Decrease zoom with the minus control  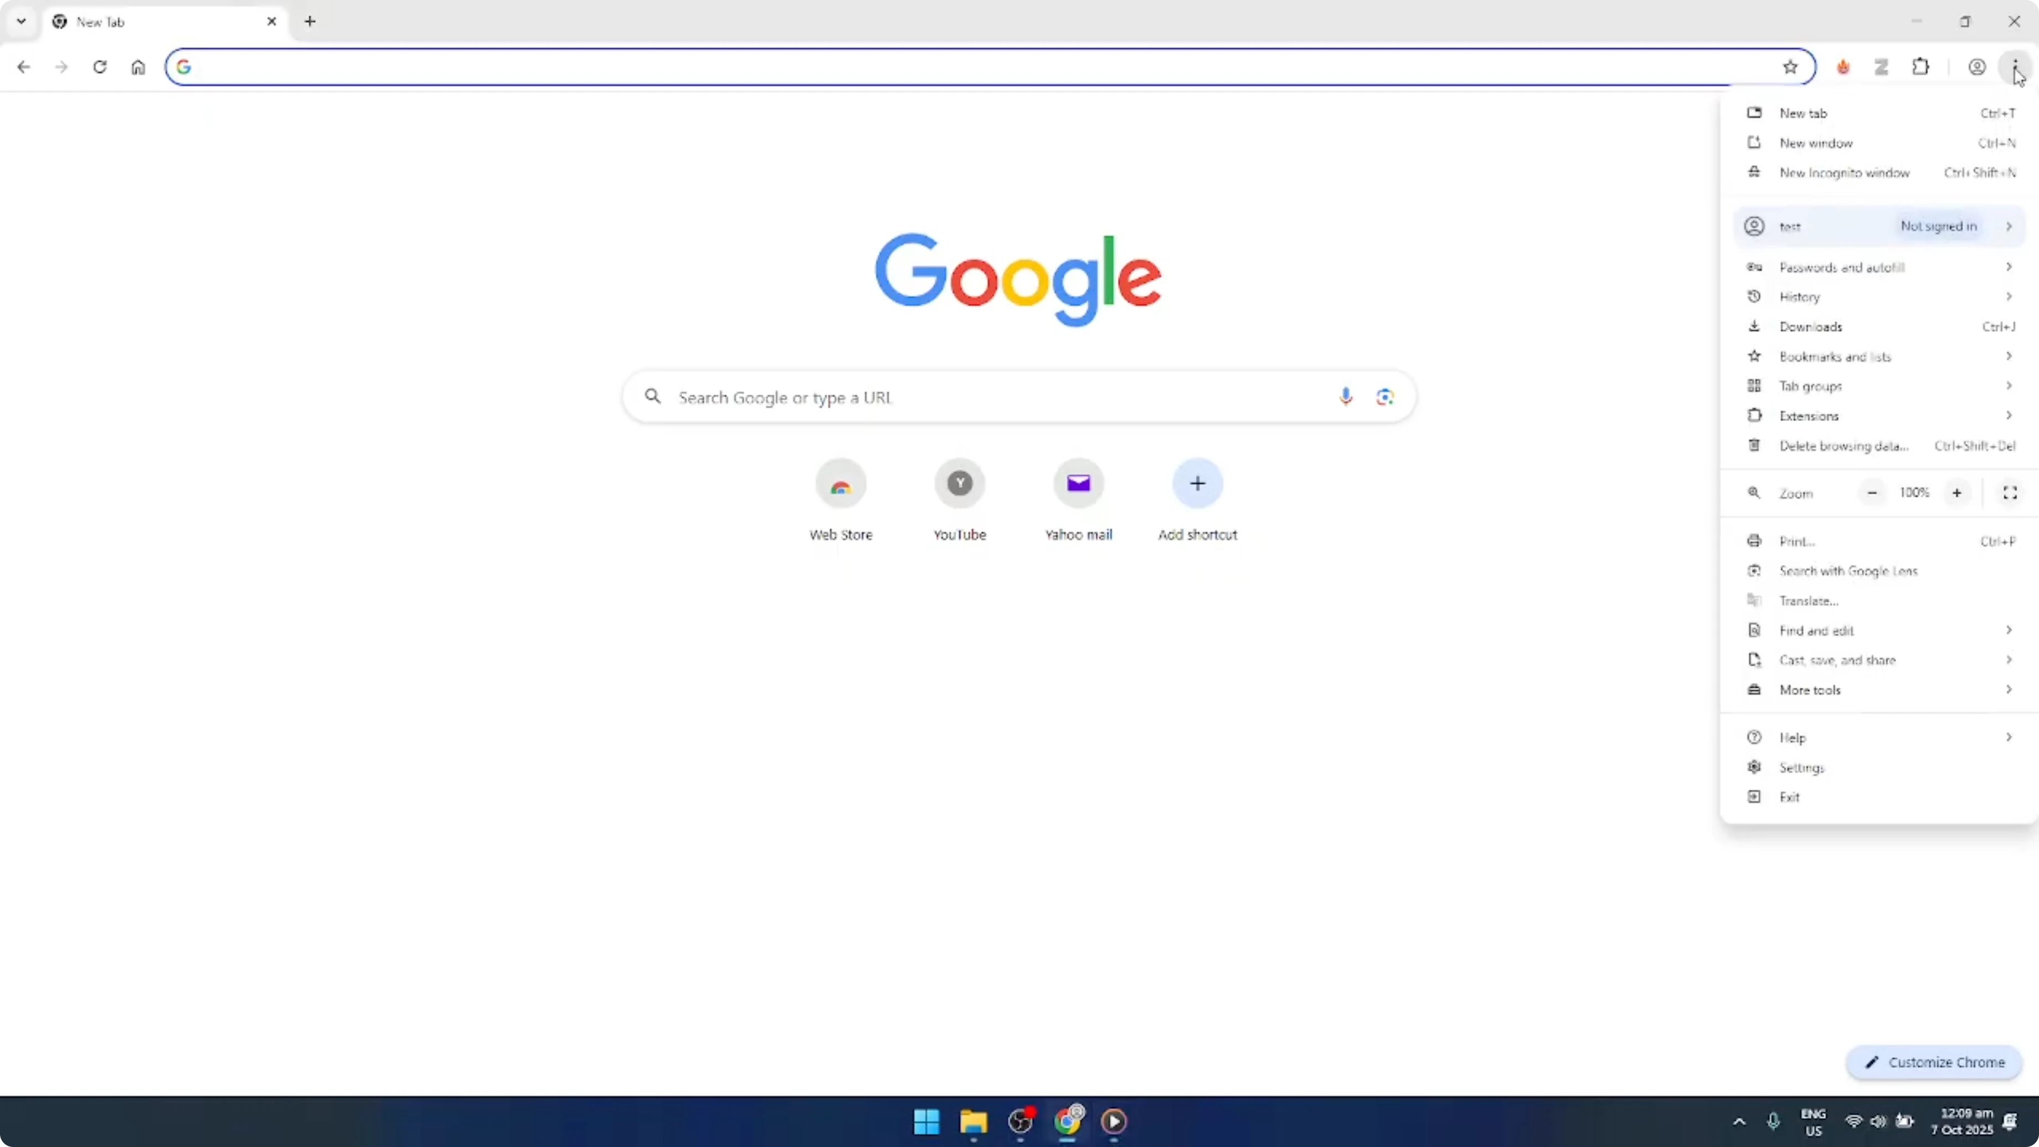(x=1872, y=493)
